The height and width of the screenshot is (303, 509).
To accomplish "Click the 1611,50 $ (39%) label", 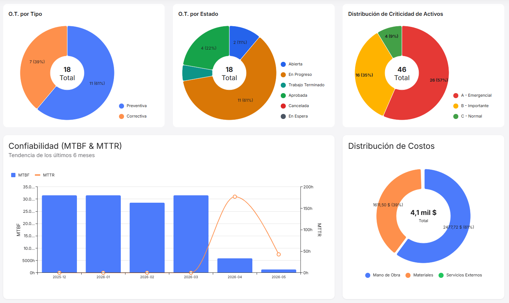I will coord(388,205).
